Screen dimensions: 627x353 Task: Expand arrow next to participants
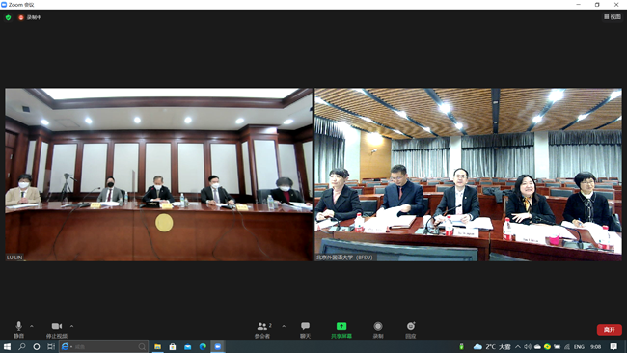284,326
